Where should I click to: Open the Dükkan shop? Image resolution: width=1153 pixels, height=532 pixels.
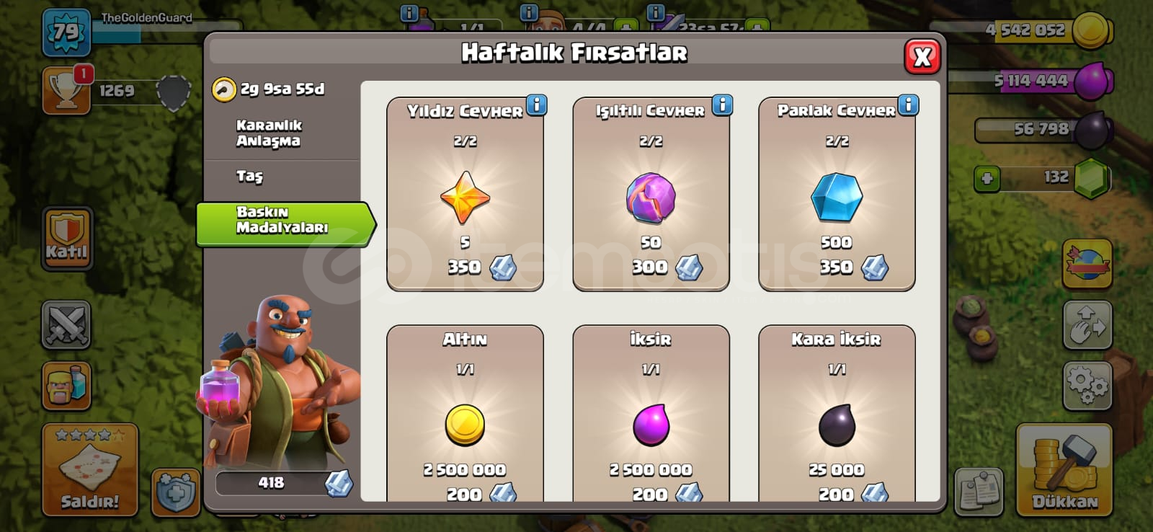pyautogui.click(x=1064, y=470)
